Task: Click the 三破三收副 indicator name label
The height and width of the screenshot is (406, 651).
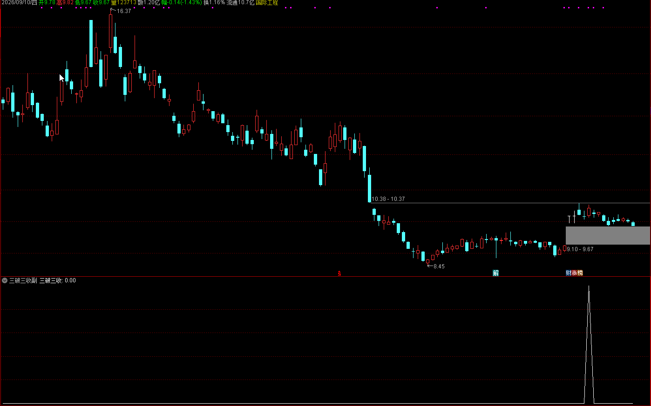Action: (x=23, y=280)
